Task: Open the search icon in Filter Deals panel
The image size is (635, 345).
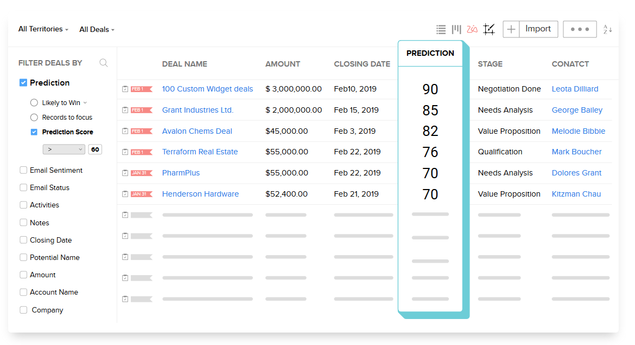Action: [103, 63]
